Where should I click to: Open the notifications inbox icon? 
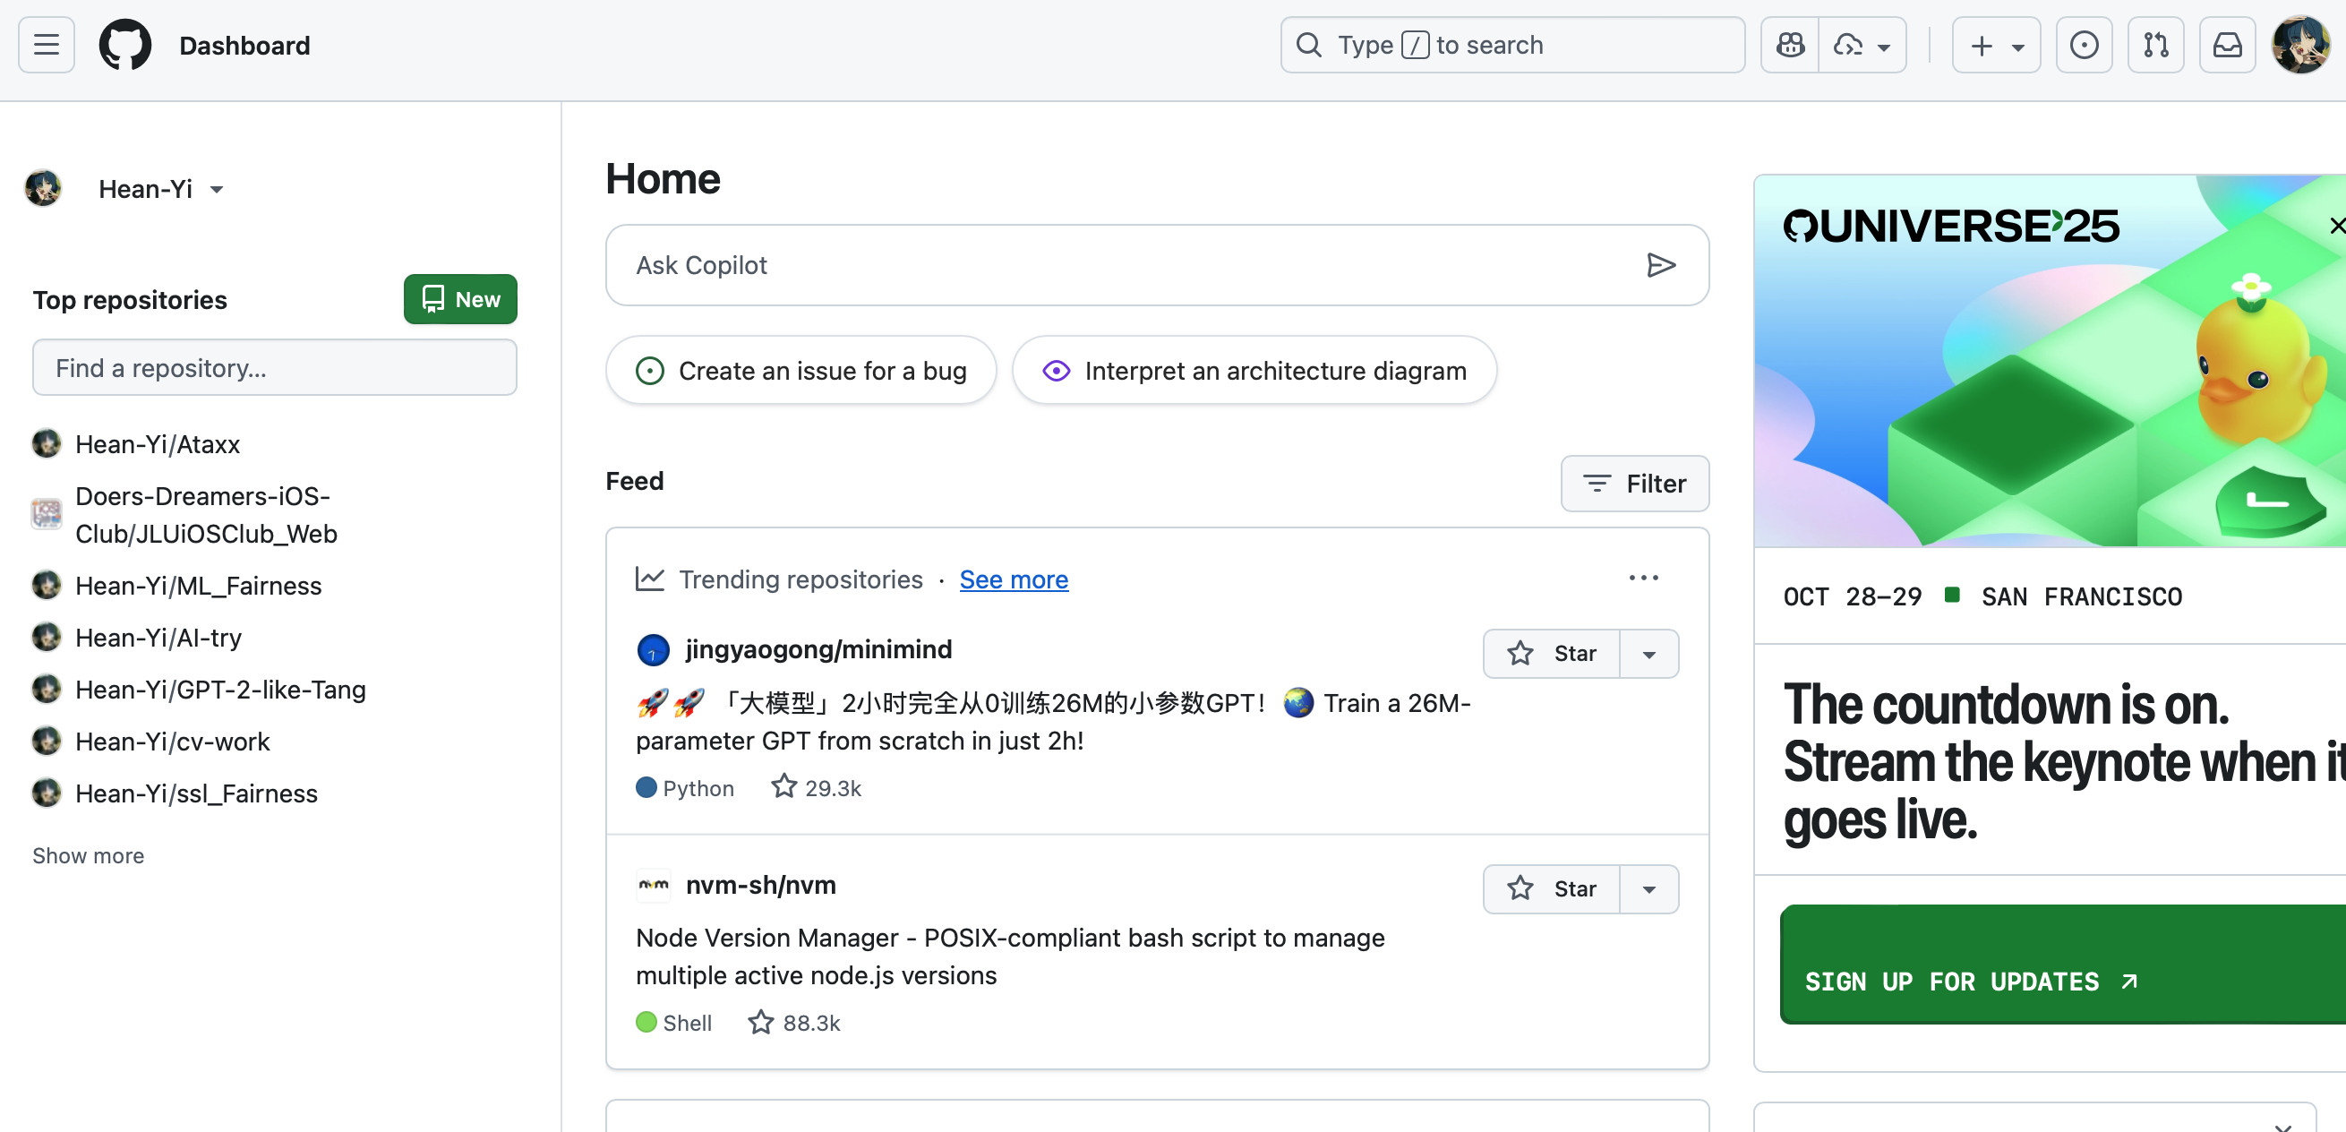click(2228, 45)
